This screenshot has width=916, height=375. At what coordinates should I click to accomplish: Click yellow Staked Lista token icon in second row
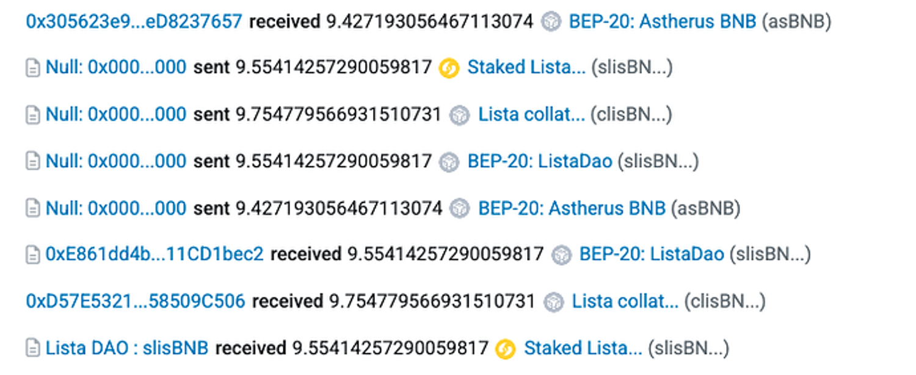[449, 68]
